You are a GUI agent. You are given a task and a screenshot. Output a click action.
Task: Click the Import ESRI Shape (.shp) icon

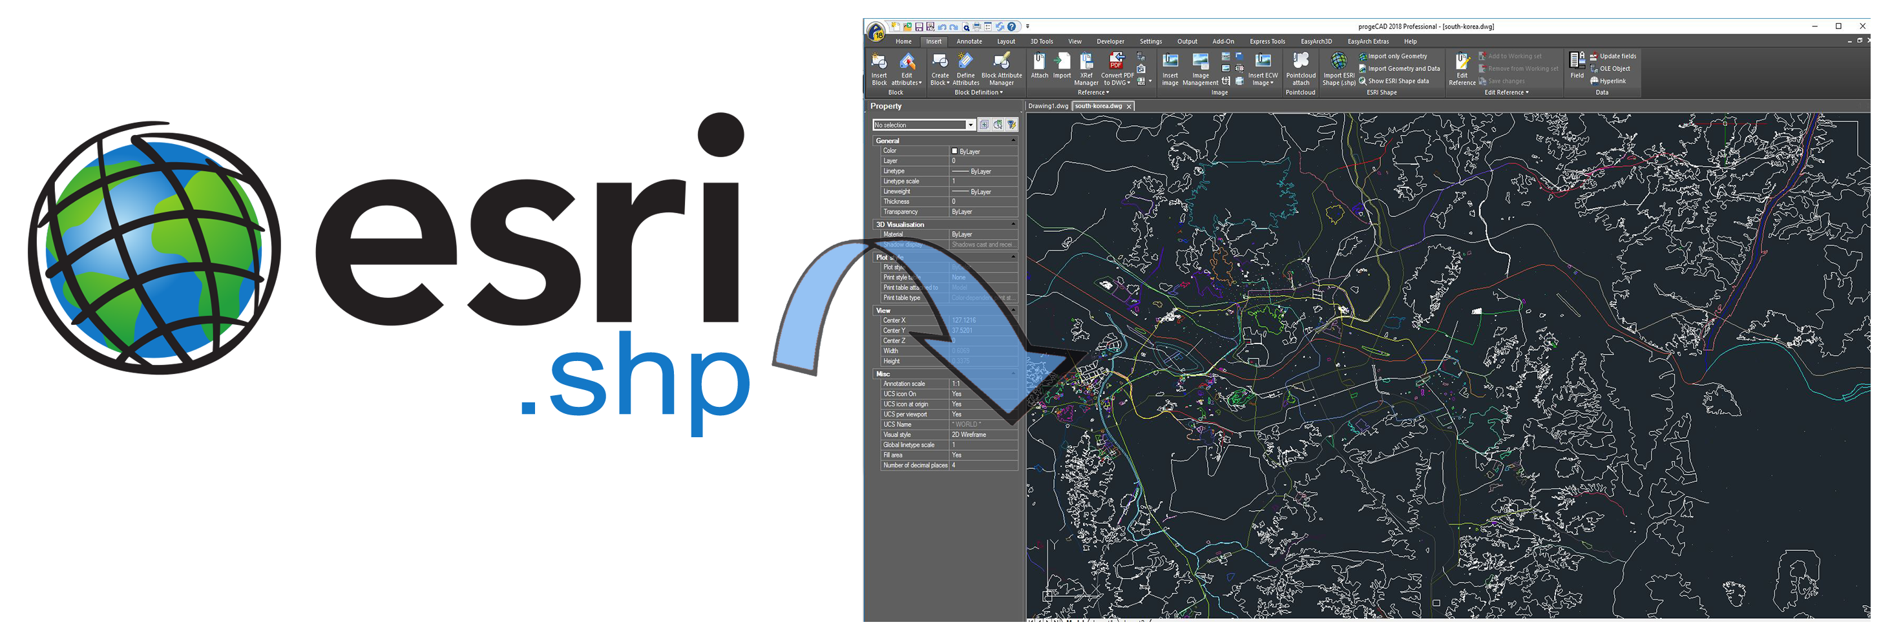pyautogui.click(x=1338, y=61)
